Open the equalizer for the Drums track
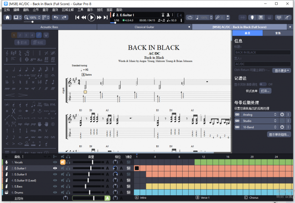This screenshot has height=203, width=295. click(129, 192)
